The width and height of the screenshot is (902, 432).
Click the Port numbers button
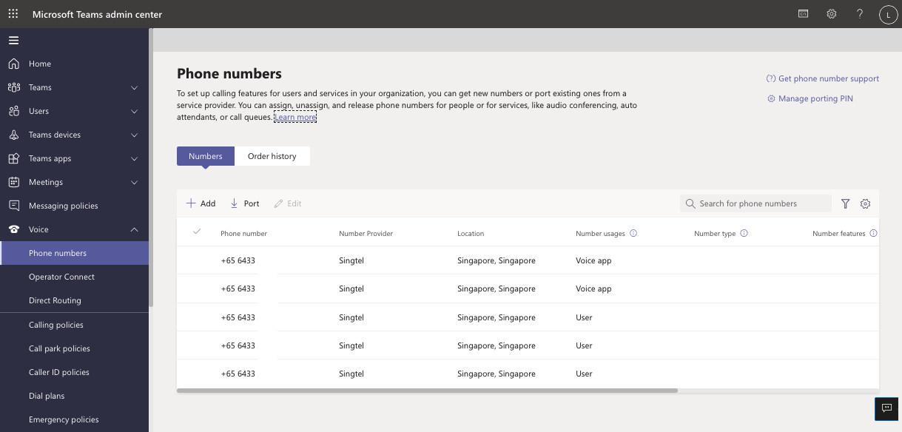[x=245, y=203]
